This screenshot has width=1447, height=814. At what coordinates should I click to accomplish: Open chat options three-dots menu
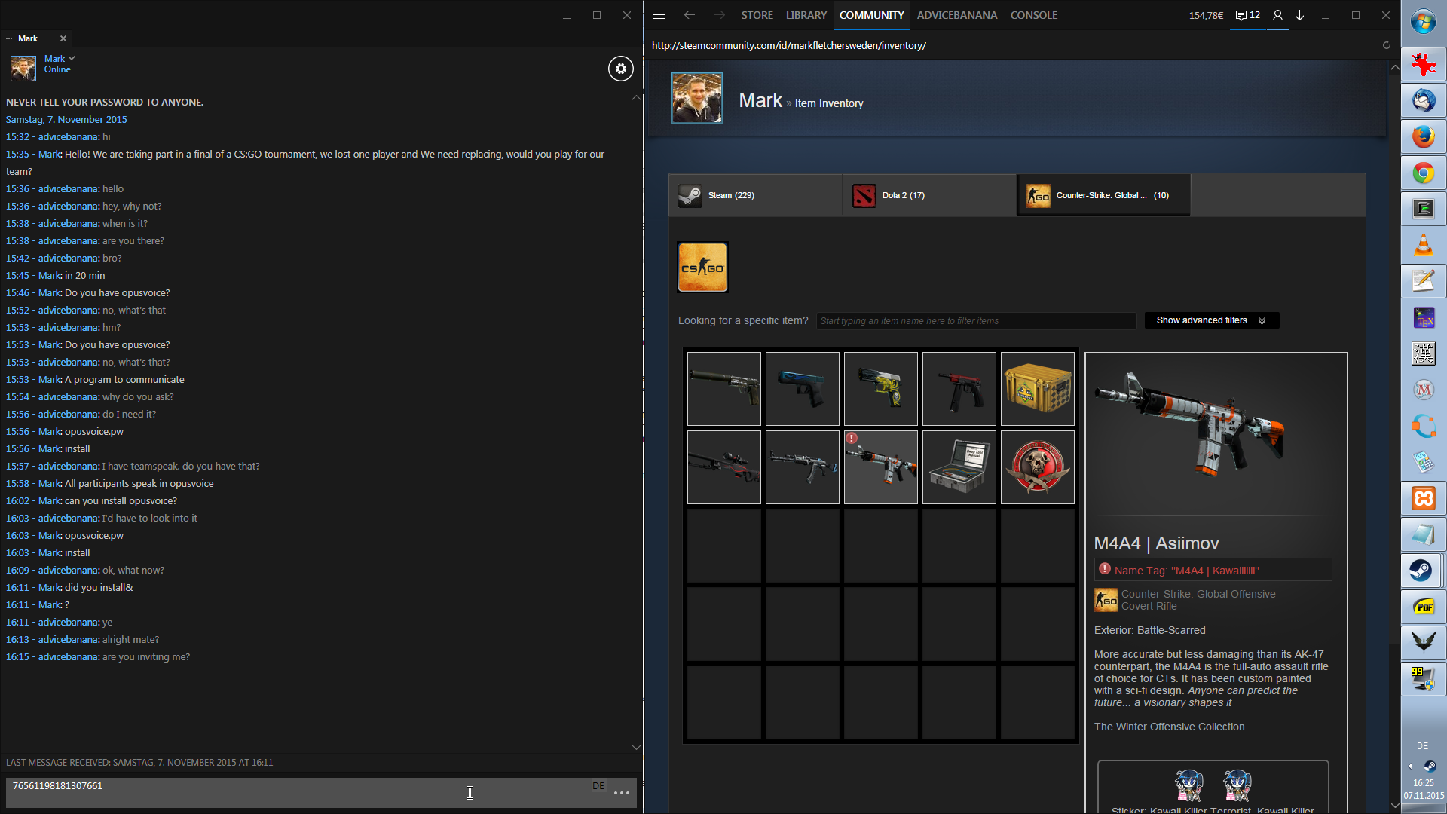(x=622, y=793)
